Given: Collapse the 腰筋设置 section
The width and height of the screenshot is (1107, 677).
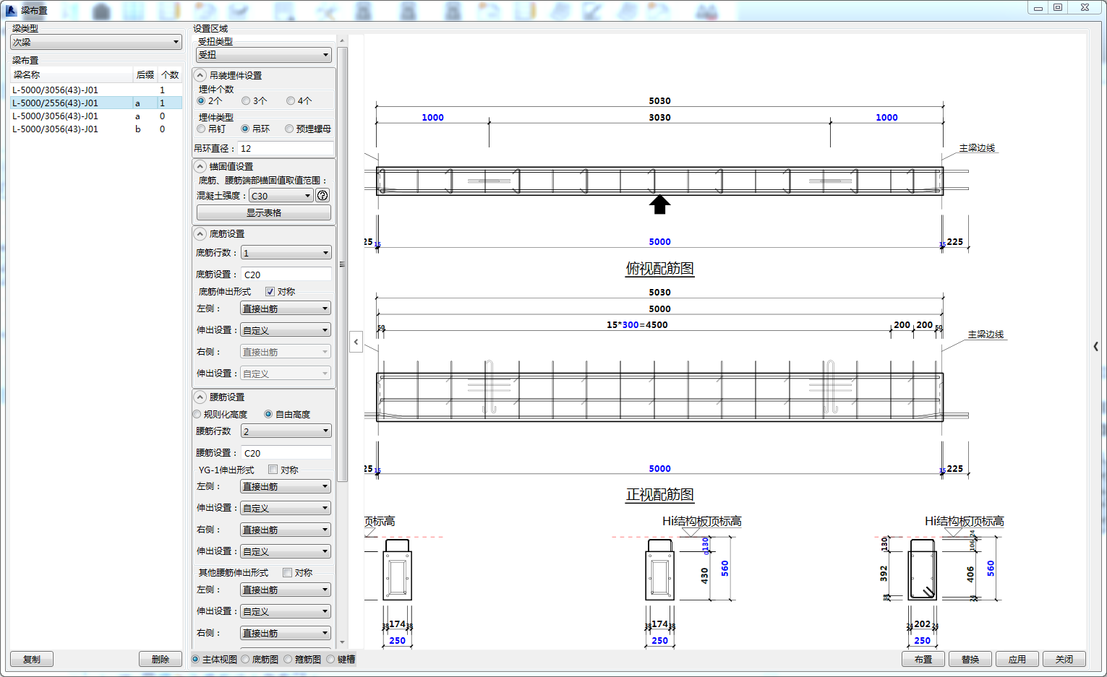Looking at the screenshot, I should 200,397.
